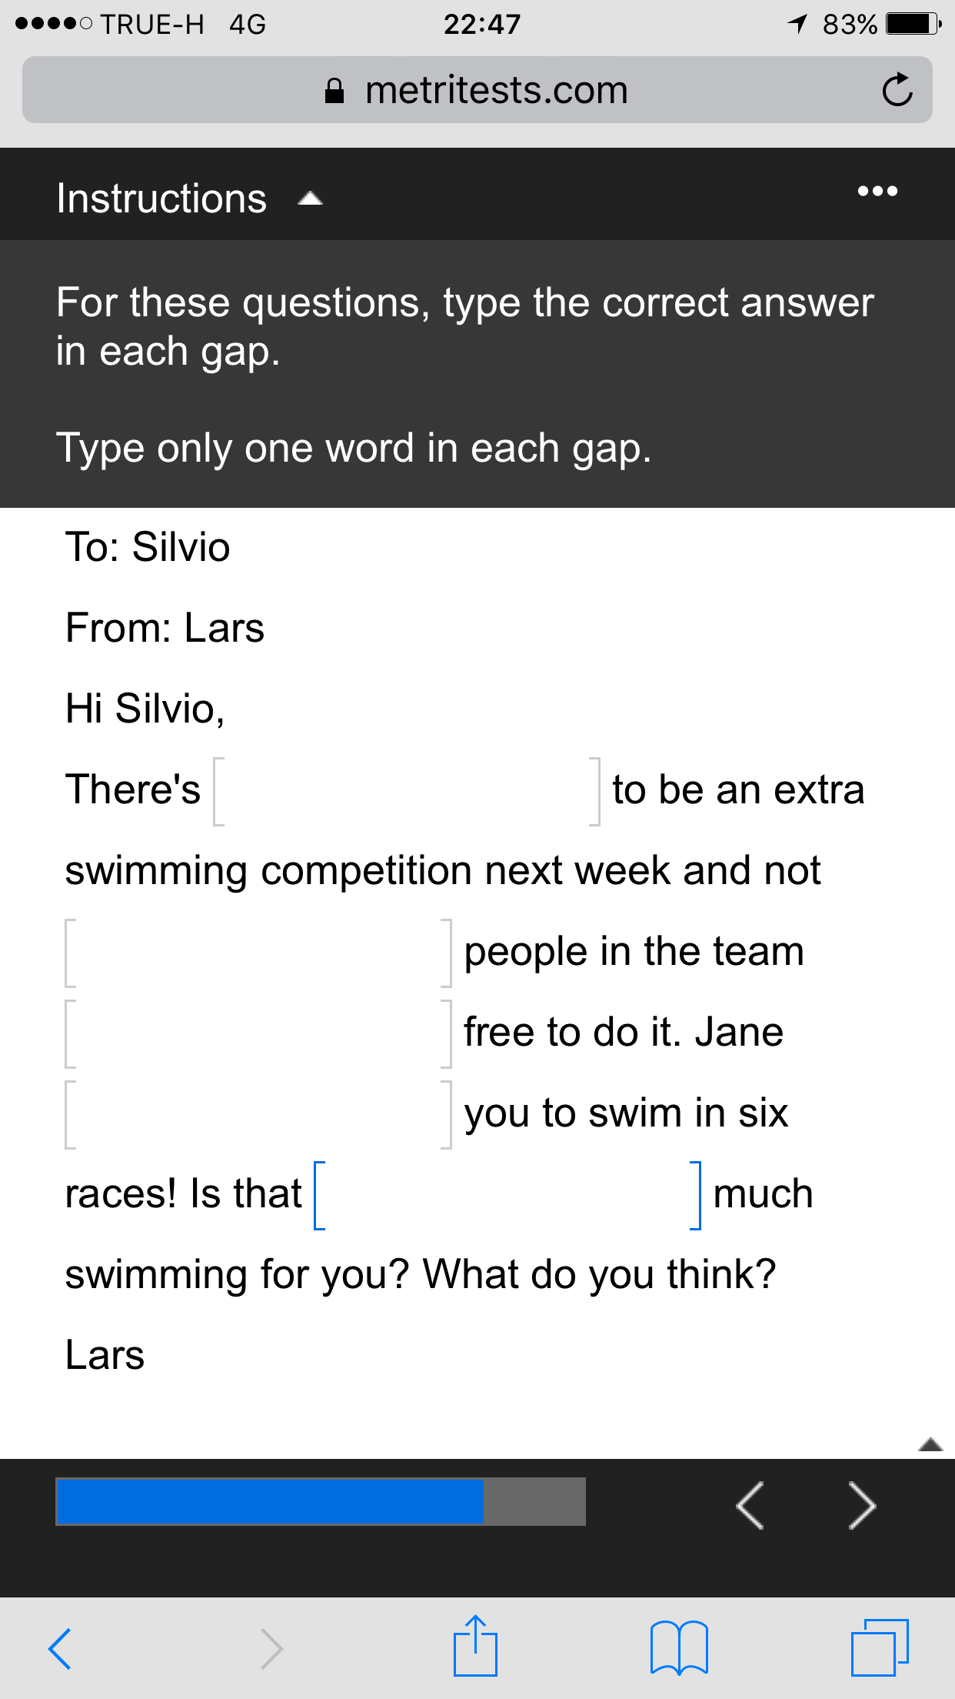Show Safari open tabs icon
955x1699 pixels.
pos(880,1647)
